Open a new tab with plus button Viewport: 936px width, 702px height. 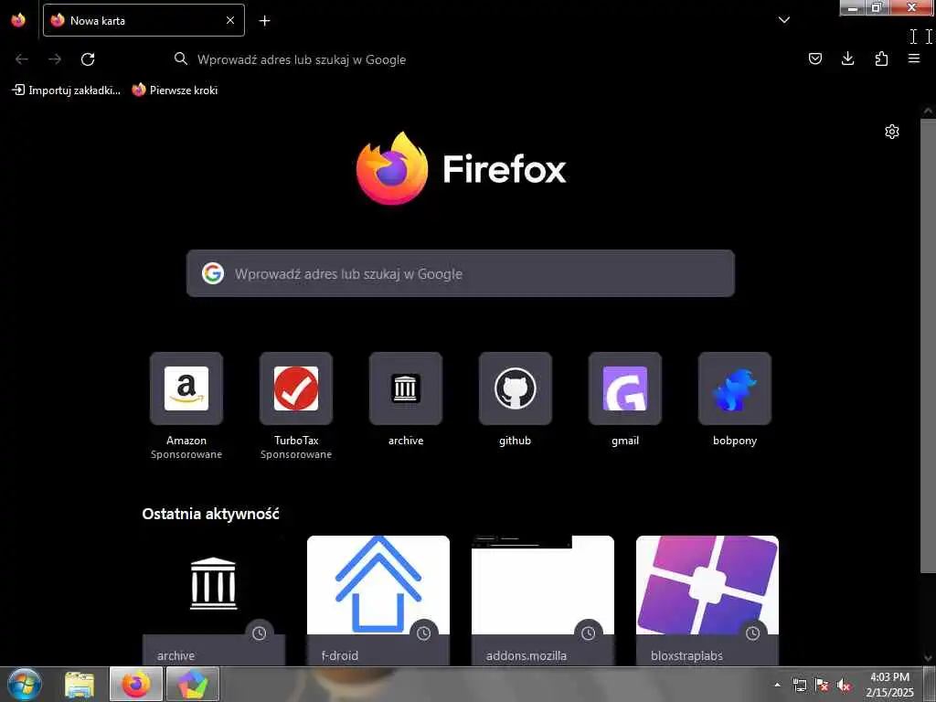(x=264, y=21)
